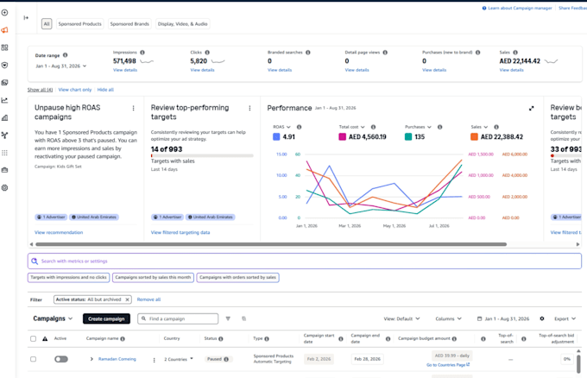
Task: Open the Total cost metric dropdown
Action: click(x=352, y=127)
